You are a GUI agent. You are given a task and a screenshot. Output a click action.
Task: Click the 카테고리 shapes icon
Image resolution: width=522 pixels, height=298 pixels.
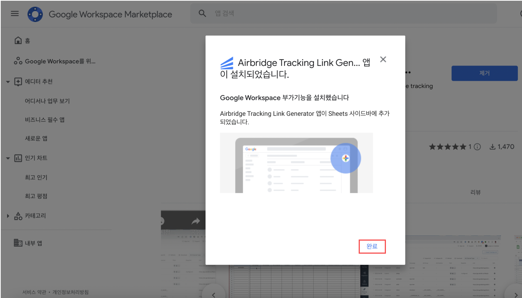pyautogui.click(x=18, y=216)
